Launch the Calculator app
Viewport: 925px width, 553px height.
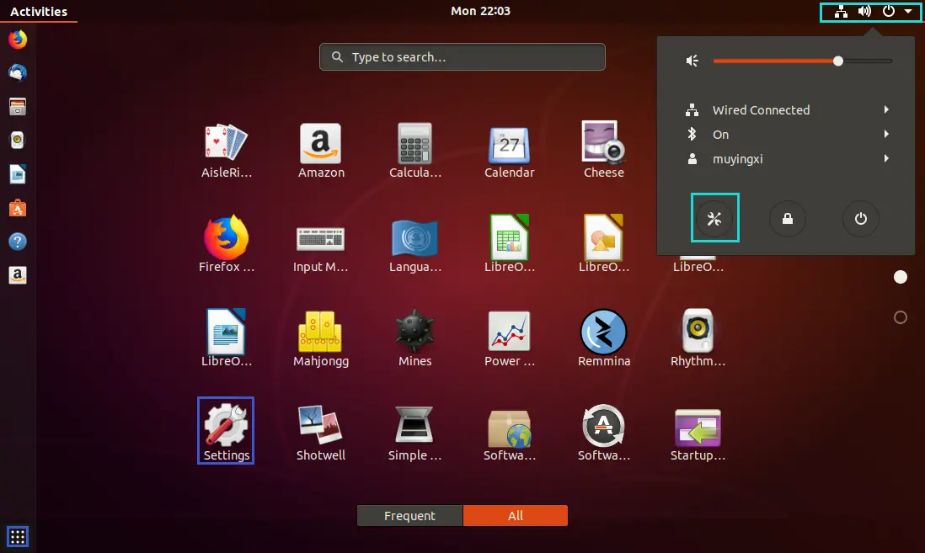pos(414,151)
